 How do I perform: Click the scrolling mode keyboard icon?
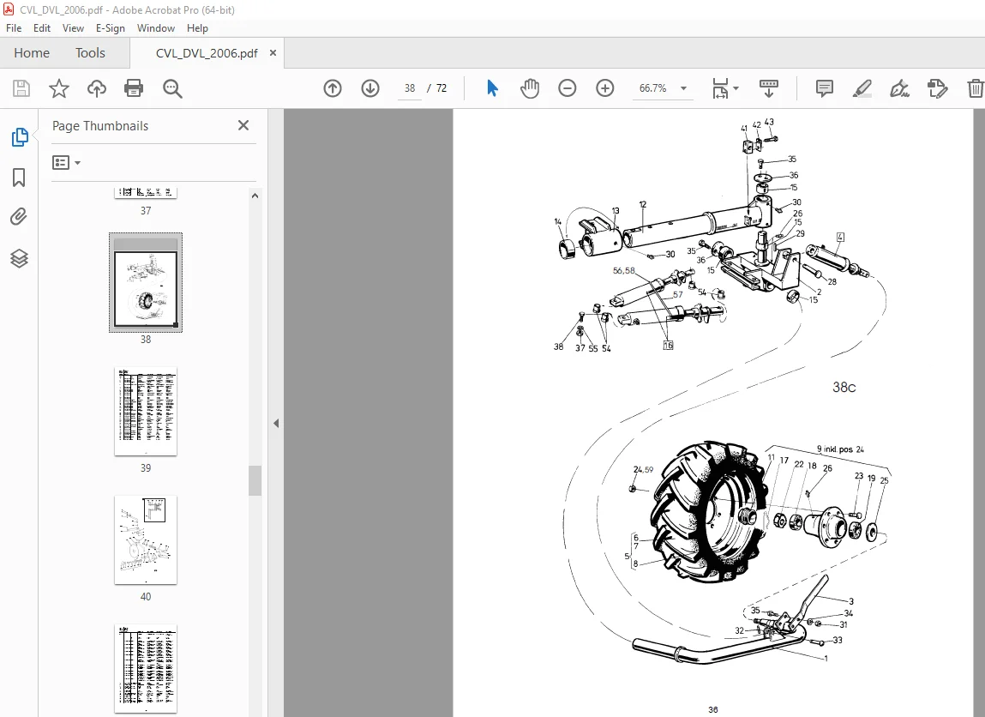[768, 88]
